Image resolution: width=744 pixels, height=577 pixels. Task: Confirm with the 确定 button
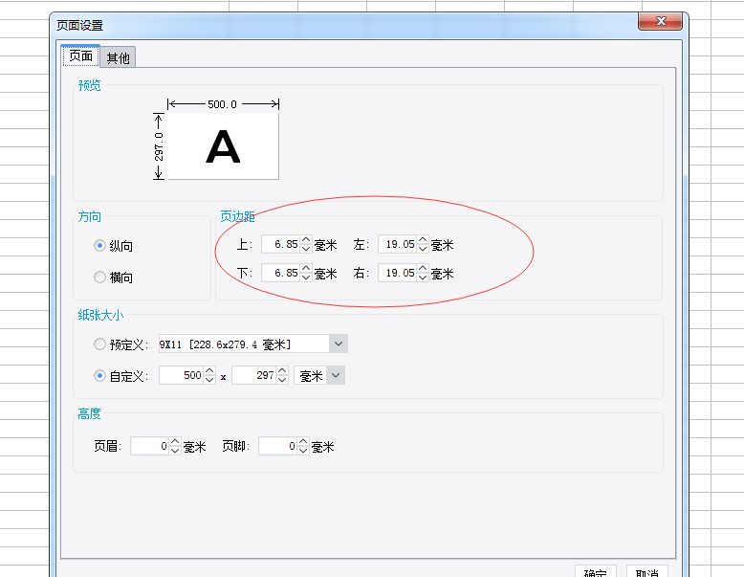(x=596, y=571)
